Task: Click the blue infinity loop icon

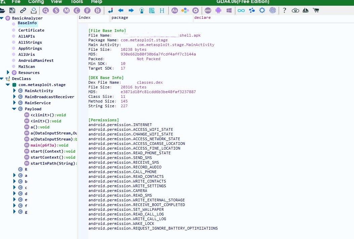Action: coord(241,10)
